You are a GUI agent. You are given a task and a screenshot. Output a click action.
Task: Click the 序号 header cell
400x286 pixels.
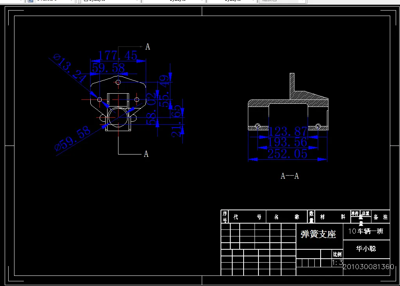(x=225, y=217)
